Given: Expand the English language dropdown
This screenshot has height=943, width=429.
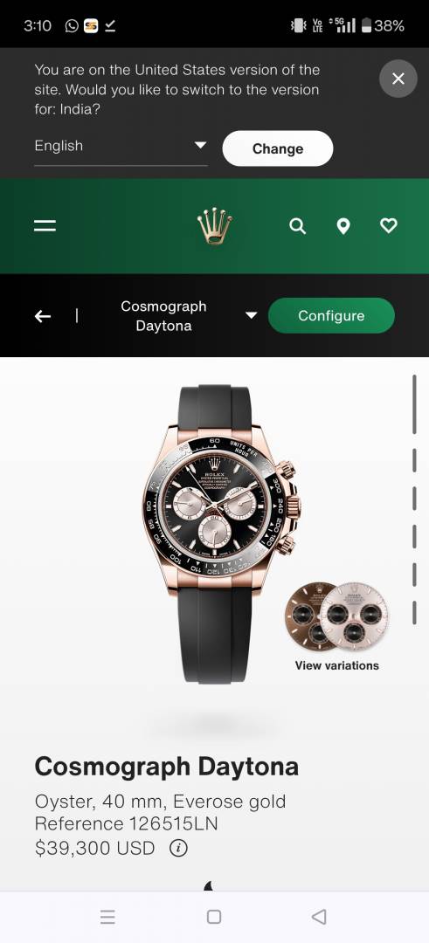Looking at the screenshot, I should click(121, 148).
